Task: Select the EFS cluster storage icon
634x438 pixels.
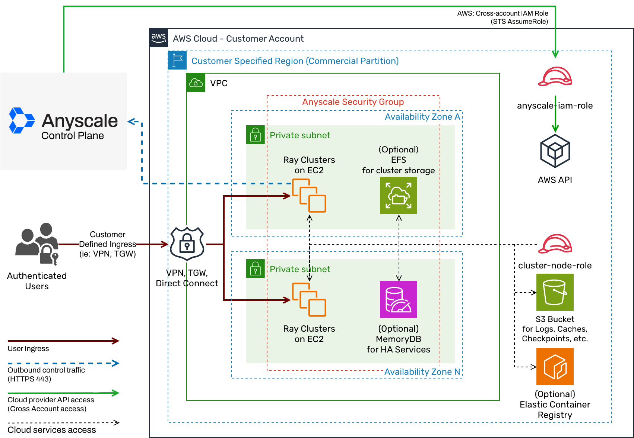Action: tap(398, 196)
